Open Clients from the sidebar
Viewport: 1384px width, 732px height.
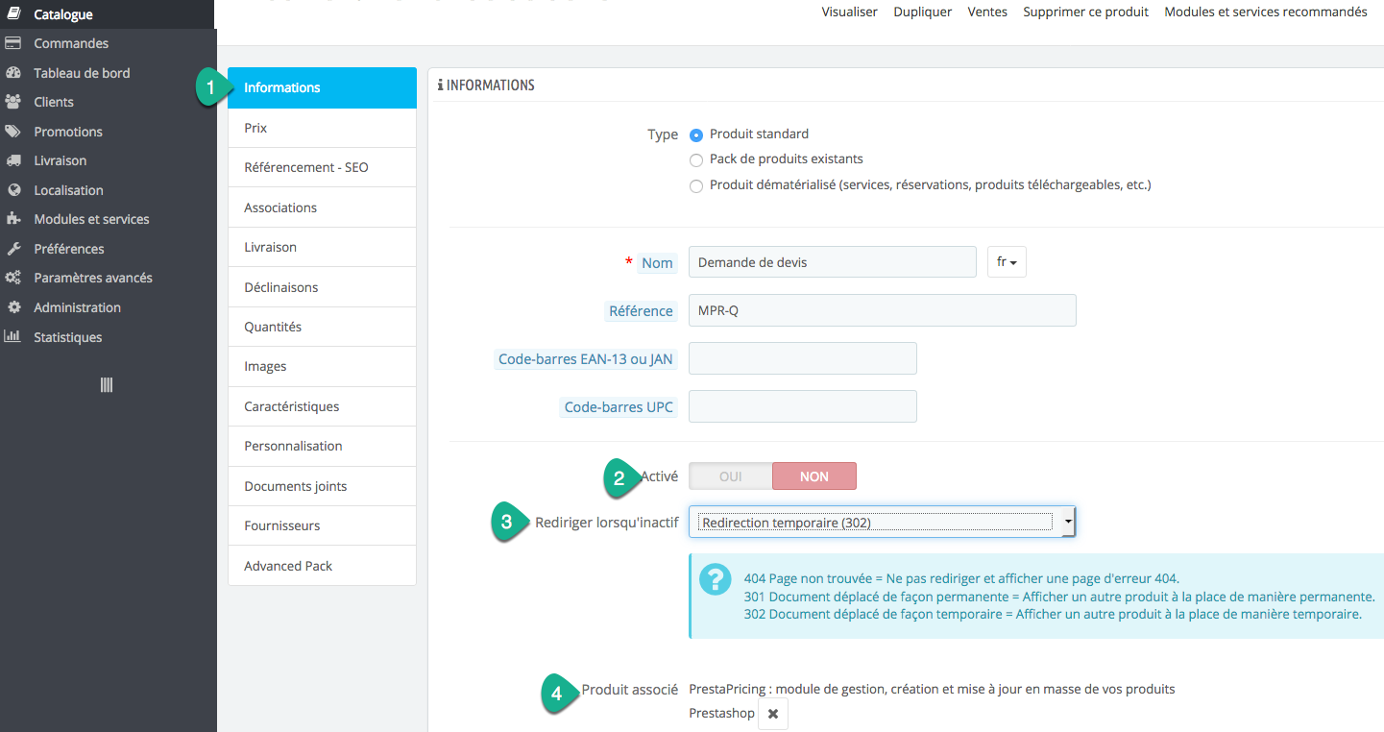tap(55, 102)
